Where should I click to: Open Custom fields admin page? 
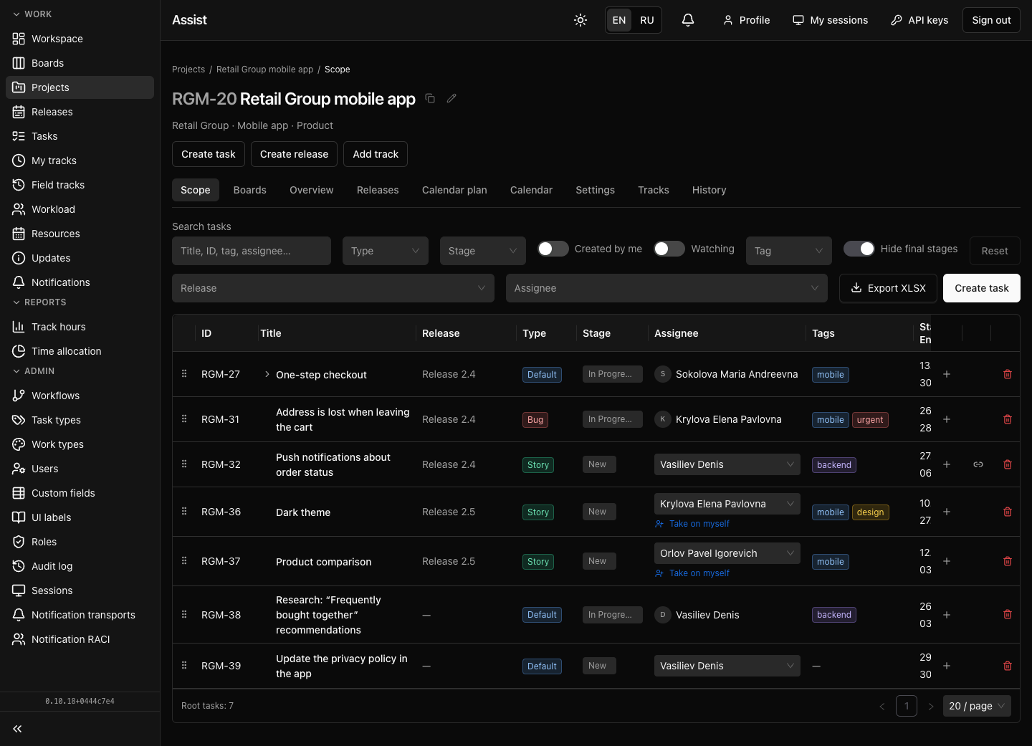[80, 493]
